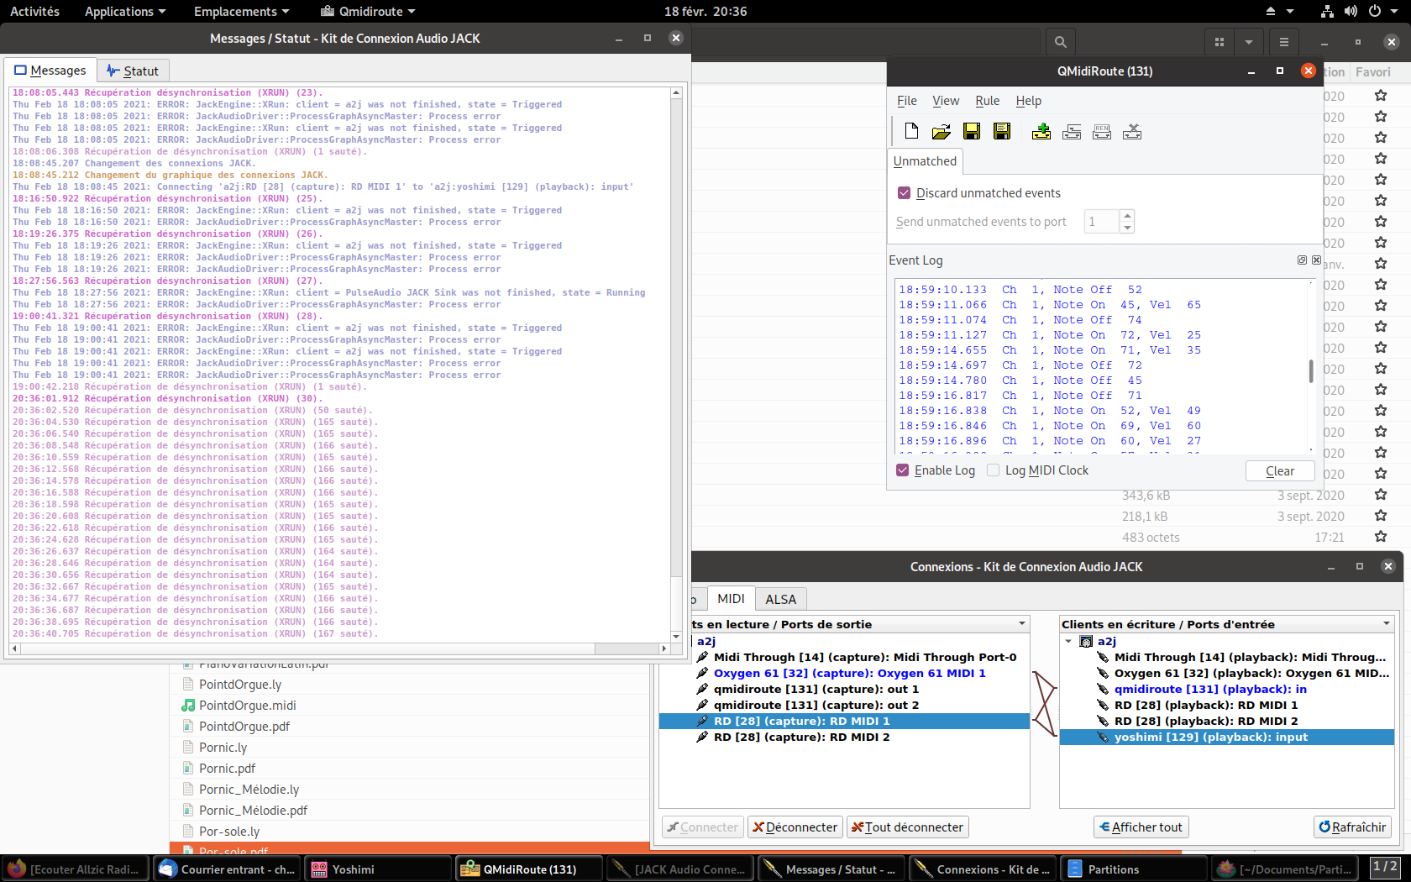This screenshot has width=1411, height=882.
Task: Click the Remove rule icon with X
Action: (x=1132, y=131)
